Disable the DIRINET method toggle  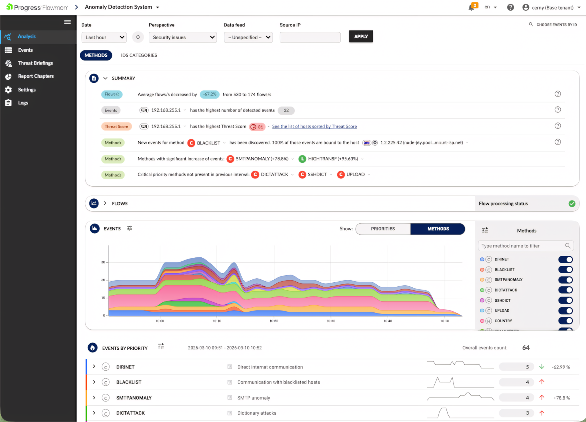click(565, 260)
